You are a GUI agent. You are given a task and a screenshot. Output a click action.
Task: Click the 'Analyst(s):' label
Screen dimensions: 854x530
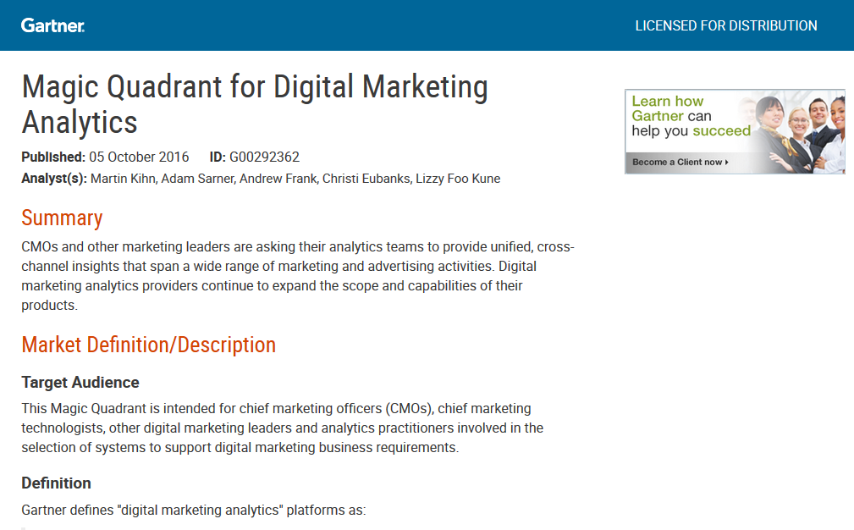54,179
